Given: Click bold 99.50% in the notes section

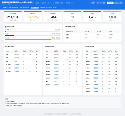Looking at the screenshot, I should tap(12, 102).
